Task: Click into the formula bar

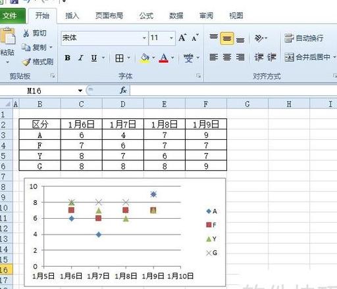Action: 234,90
